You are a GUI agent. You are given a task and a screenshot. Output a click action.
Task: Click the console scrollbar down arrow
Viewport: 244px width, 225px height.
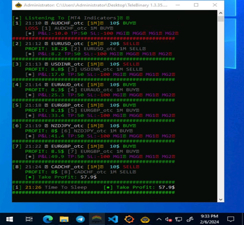click(x=221, y=199)
